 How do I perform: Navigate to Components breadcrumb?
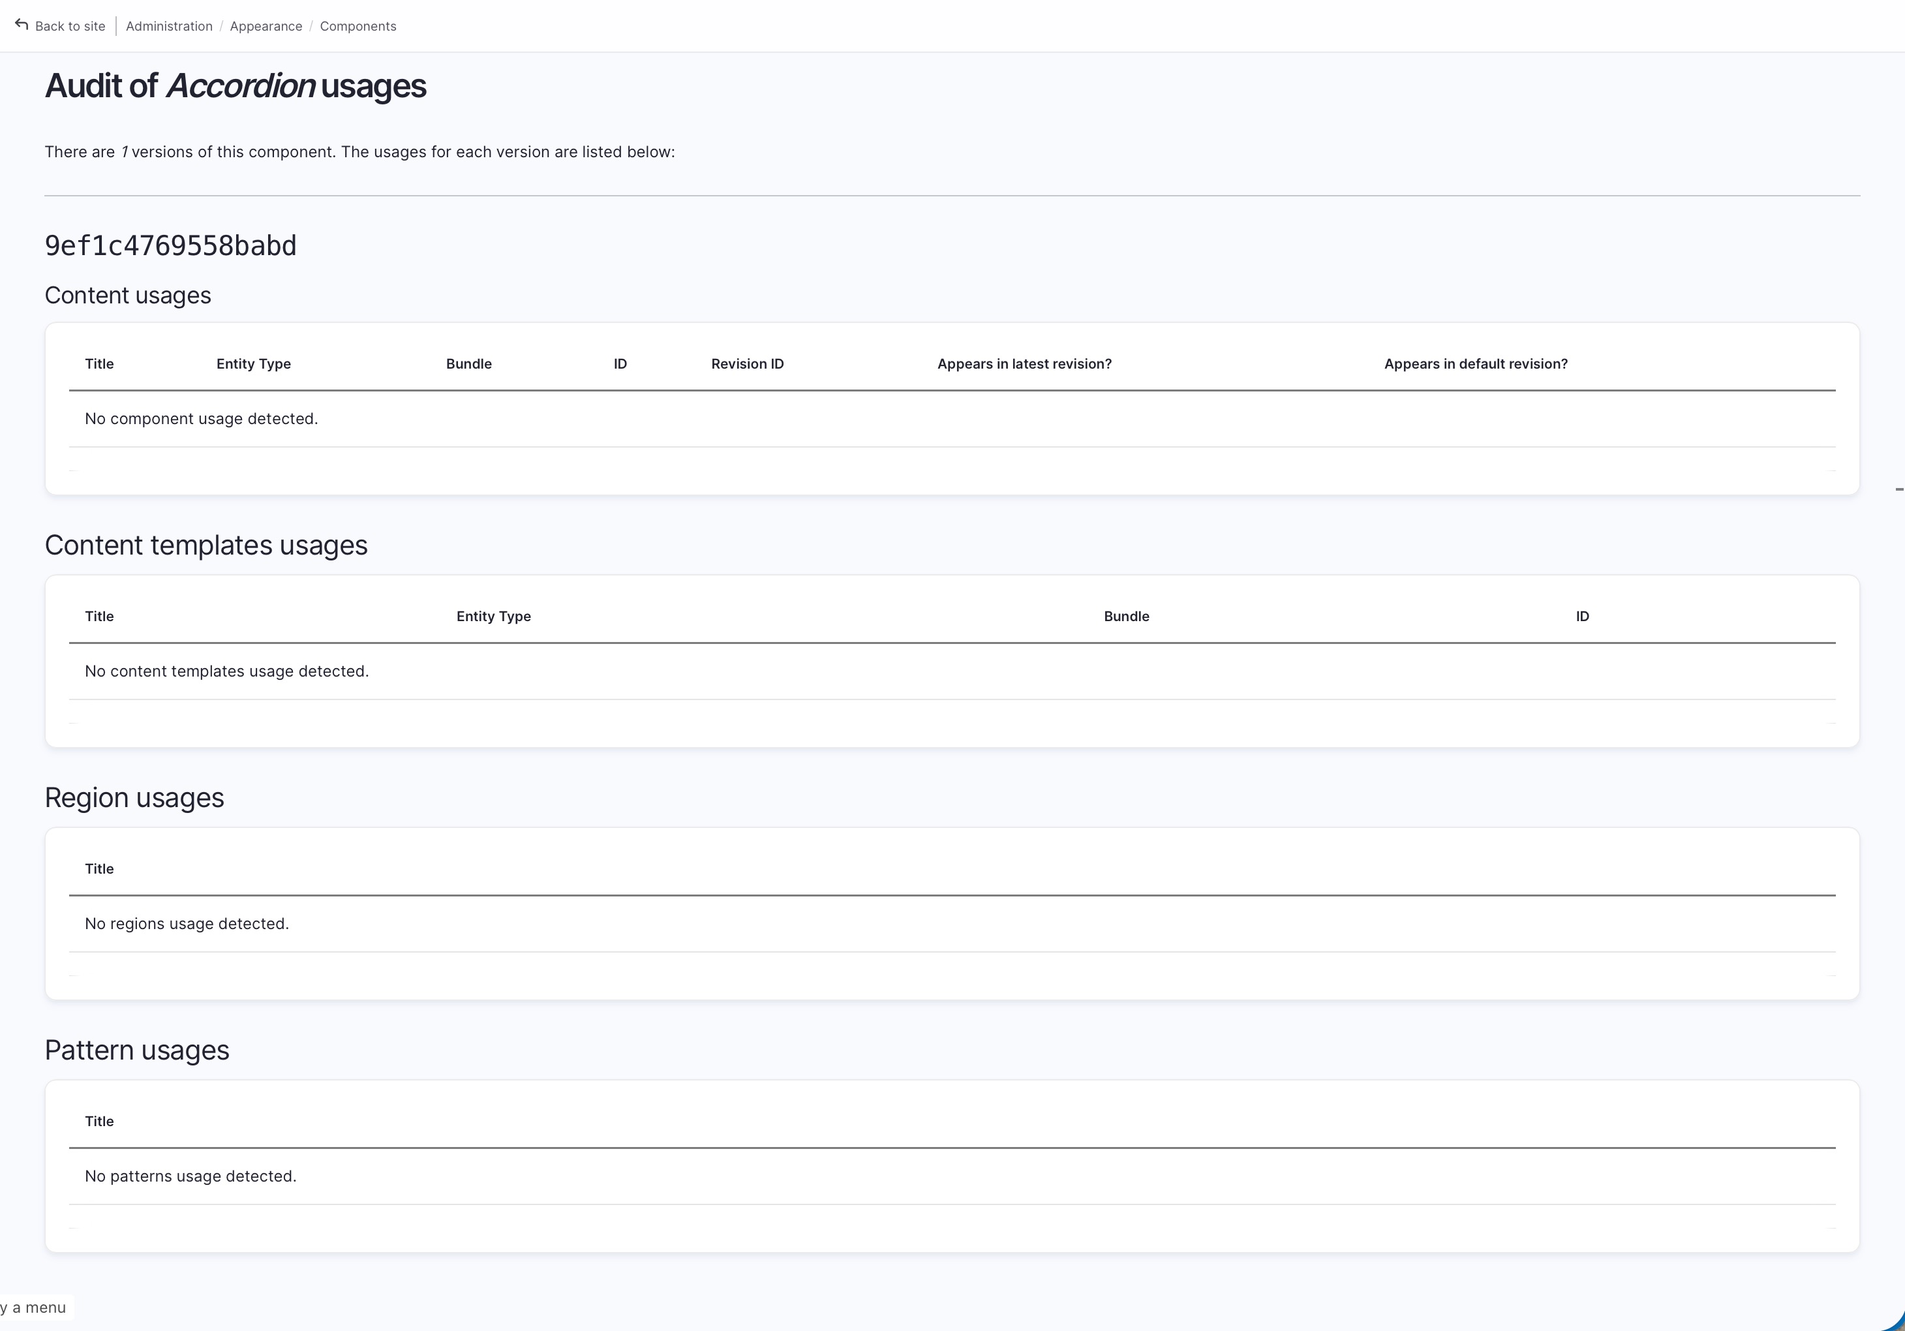click(358, 27)
